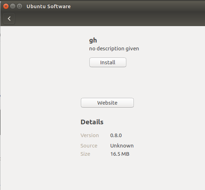The height and width of the screenshot is (190, 205).
Task: Select the version value 0.8.0
Action: pyautogui.click(x=116, y=135)
